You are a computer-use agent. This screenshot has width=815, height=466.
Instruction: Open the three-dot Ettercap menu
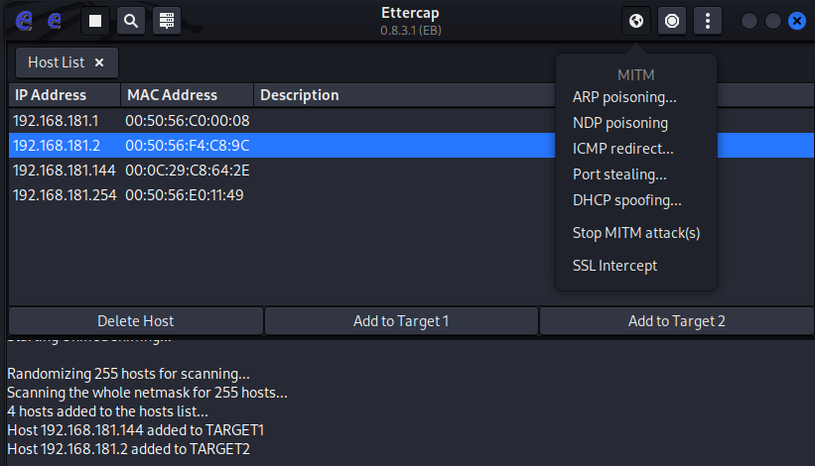click(x=708, y=20)
